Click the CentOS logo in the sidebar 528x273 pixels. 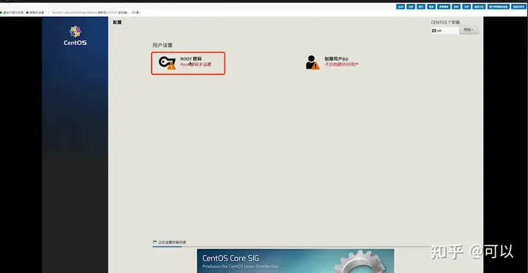75,35
